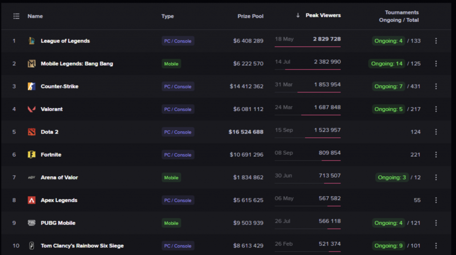This screenshot has width=456, height=255.
Task: Open the options menu for Mobile Legends row
Action: pos(436,63)
